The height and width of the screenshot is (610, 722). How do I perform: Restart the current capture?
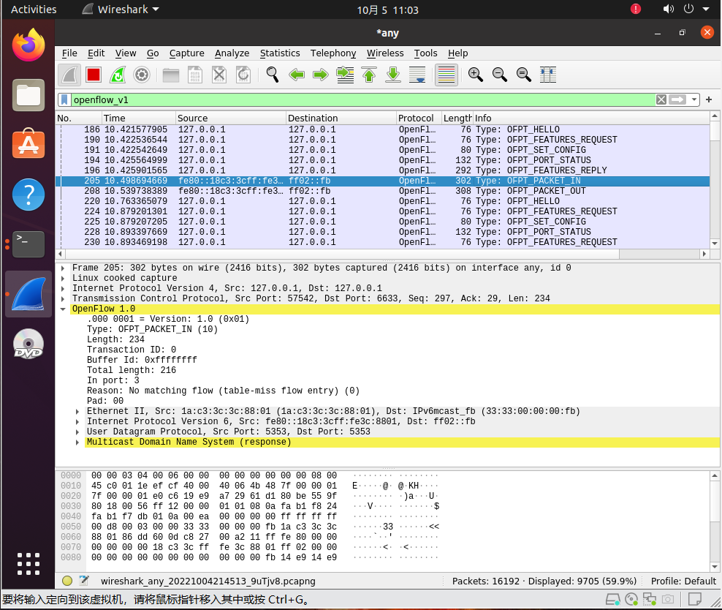118,75
